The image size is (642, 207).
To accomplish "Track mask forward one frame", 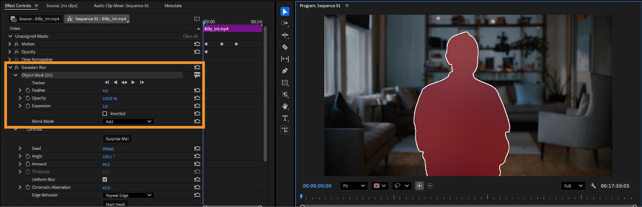I will coord(142,82).
